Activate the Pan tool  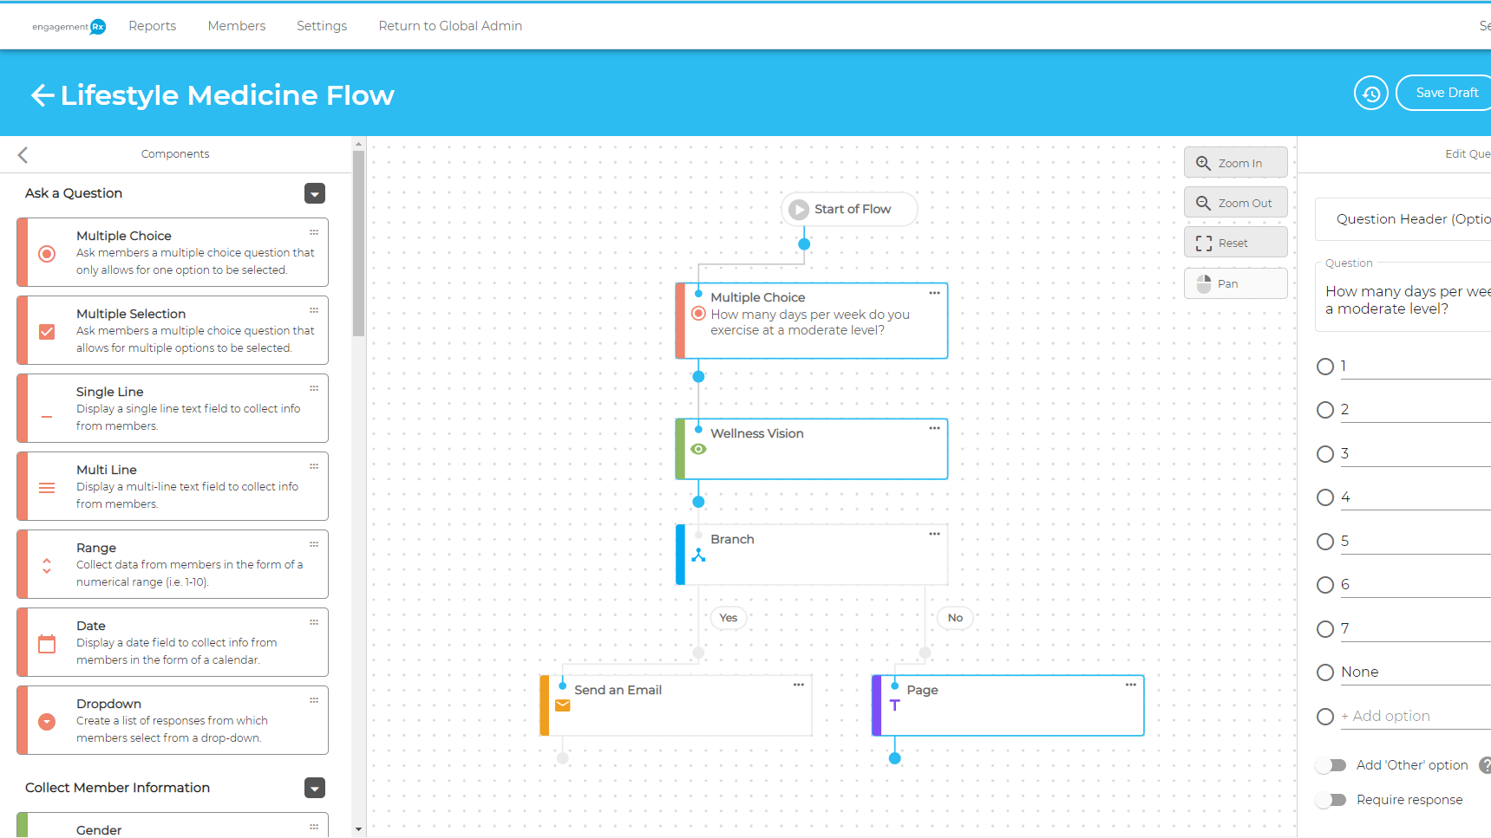[x=1235, y=283]
